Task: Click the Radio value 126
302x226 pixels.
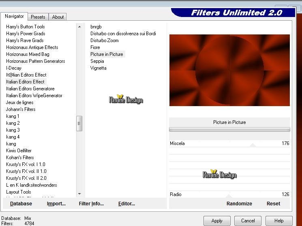Action: point(285,194)
